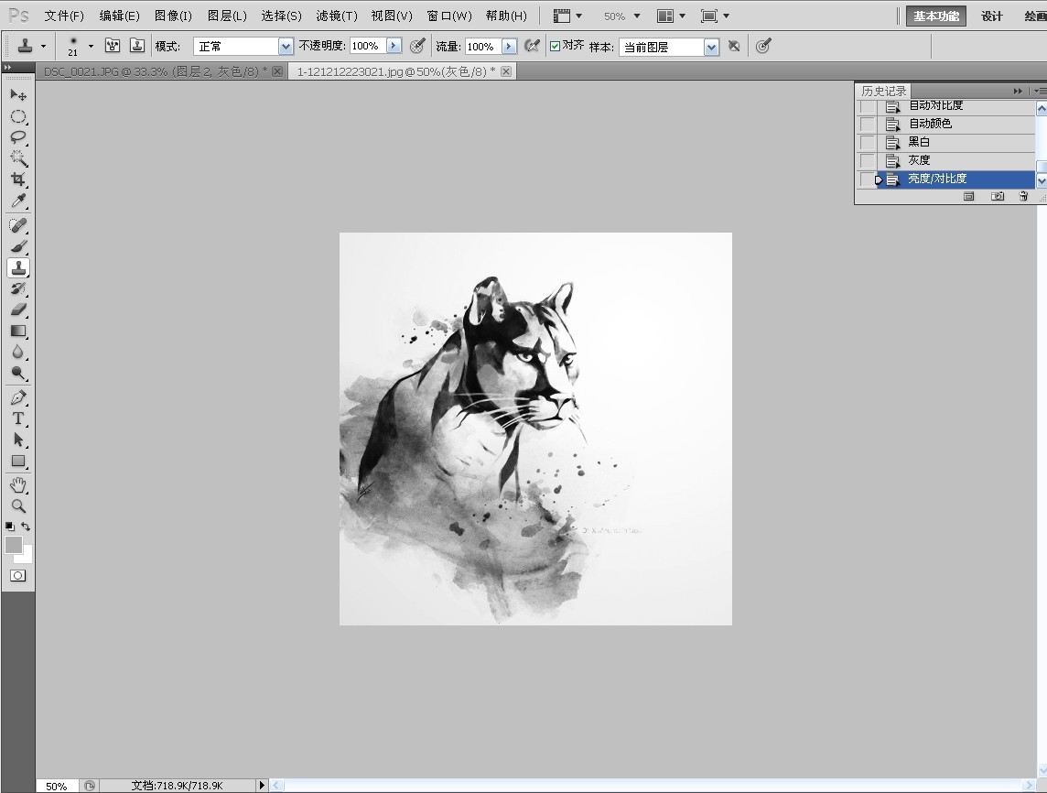Select the Dodge tool

(18, 373)
